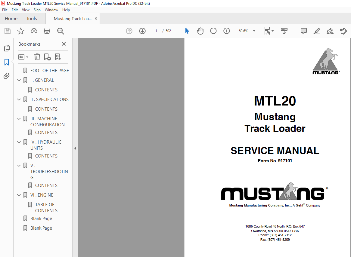The image size is (351, 257).
Task: Open the Sign document tool
Action: (x=330, y=31)
